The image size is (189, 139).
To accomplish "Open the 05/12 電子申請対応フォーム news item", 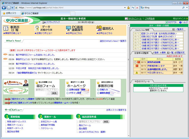I will pos(35,55).
